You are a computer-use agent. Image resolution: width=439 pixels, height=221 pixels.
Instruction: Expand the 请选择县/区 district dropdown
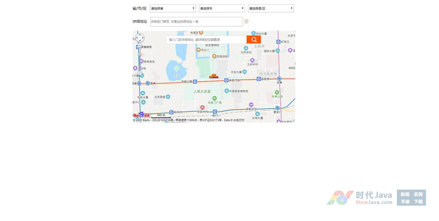click(271, 9)
